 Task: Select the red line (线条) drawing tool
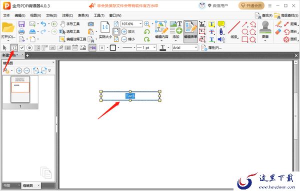click(234, 30)
